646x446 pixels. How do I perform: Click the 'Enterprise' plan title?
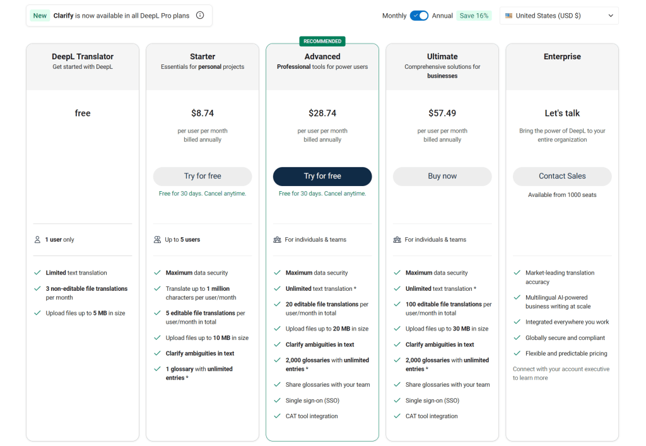click(562, 56)
